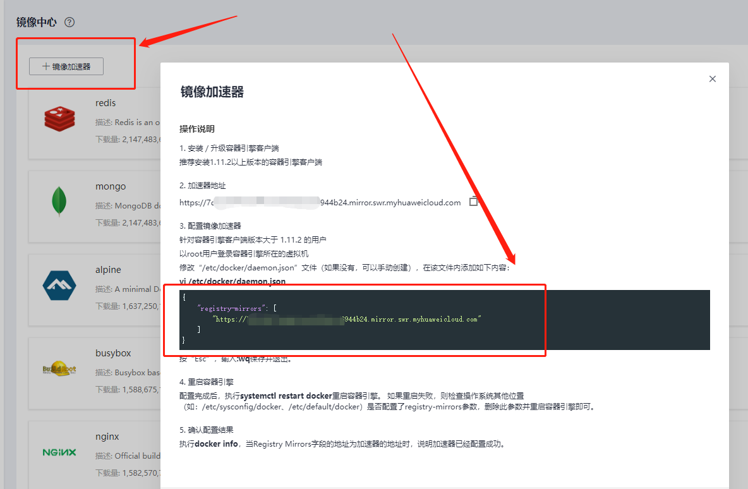Click the mongo leaf logo
Viewport: 748px width, 489px height.
(x=59, y=202)
